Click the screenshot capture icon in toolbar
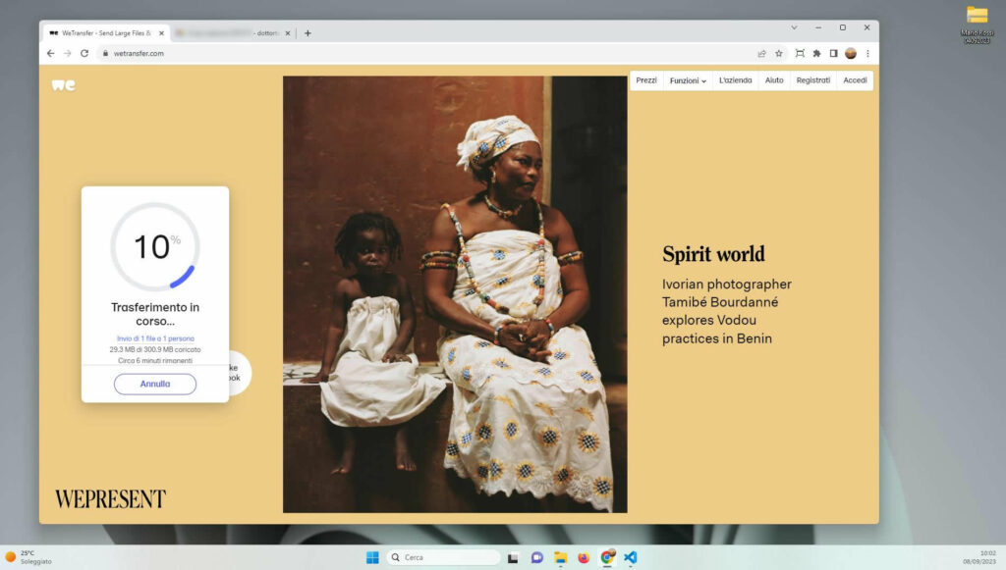 click(800, 54)
